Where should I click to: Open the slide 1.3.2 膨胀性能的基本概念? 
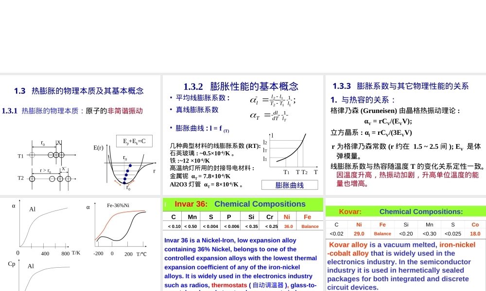point(243,135)
